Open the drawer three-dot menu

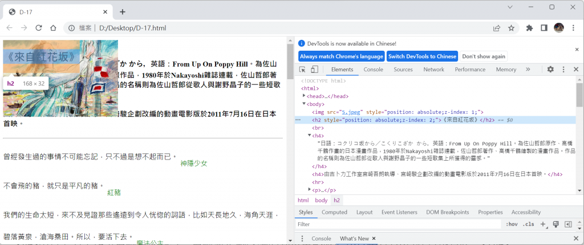click(302, 238)
